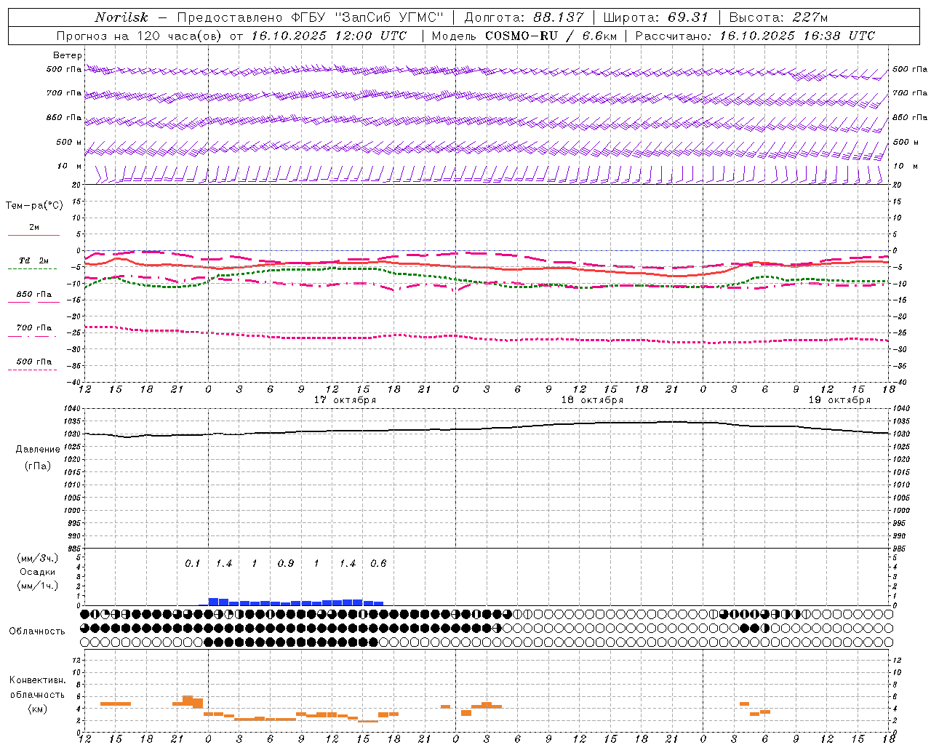Click the "19 октября" date label
Screen dimensions: 931x745
click(x=839, y=400)
